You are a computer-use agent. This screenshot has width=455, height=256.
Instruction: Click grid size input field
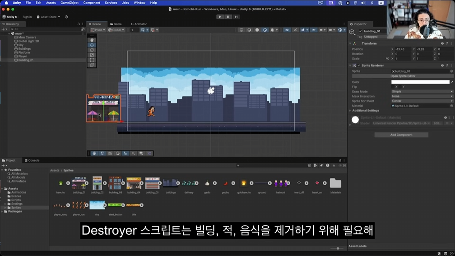click(134, 30)
